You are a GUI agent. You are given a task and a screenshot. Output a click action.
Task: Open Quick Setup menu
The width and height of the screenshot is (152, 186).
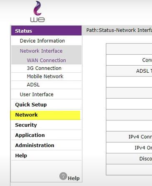point(31,104)
